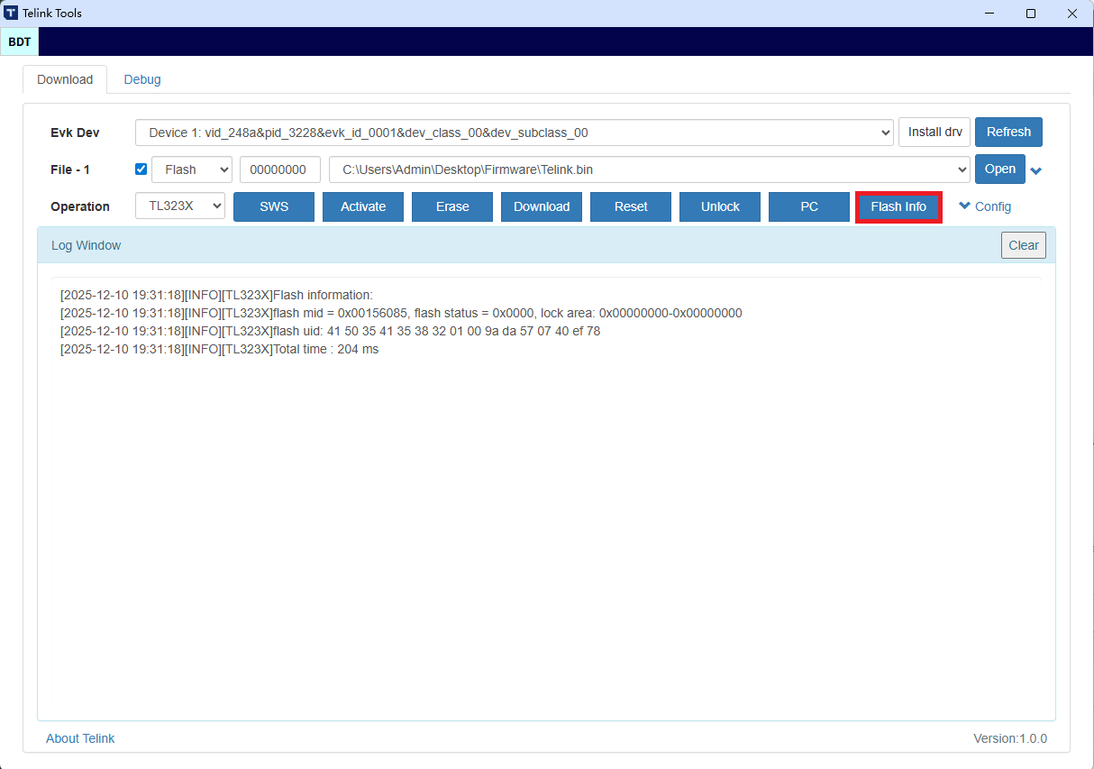The height and width of the screenshot is (769, 1094).
Task: Clear the Log Window
Action: (1023, 245)
